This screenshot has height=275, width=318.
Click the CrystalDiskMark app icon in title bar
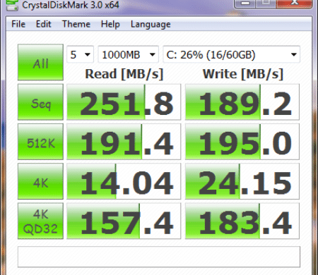pos(12,5)
